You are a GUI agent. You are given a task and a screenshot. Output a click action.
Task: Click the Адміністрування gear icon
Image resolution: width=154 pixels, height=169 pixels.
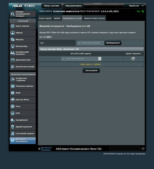(x=13, y=127)
